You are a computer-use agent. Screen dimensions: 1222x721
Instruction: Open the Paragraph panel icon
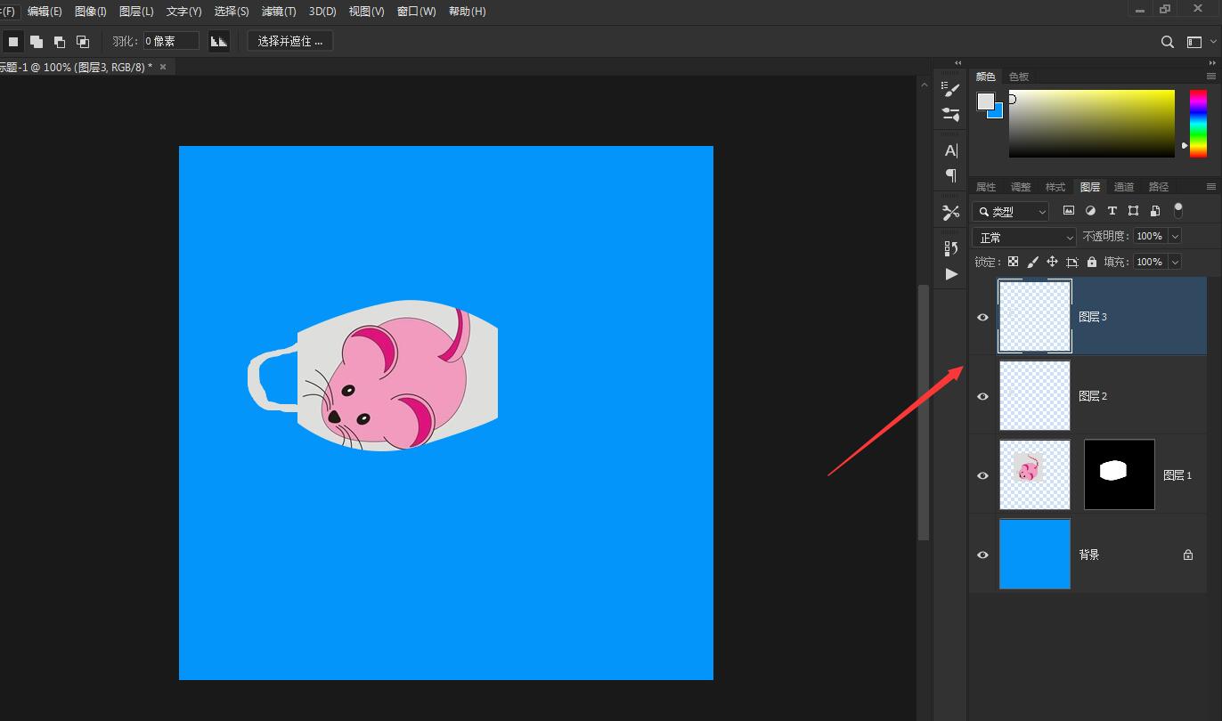pos(950,175)
